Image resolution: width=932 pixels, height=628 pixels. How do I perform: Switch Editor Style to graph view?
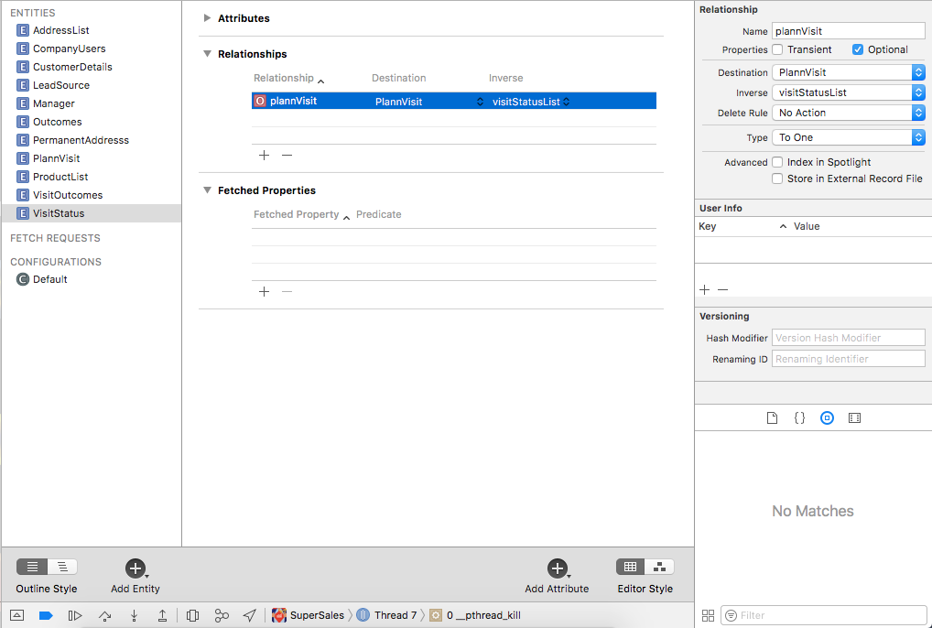coord(659,567)
